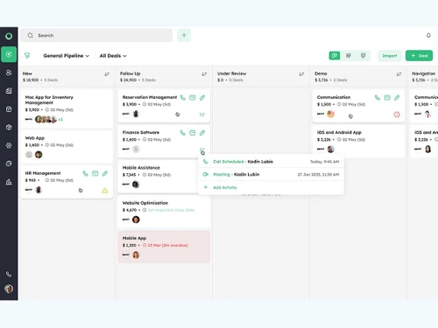Open the notifications bell
438x328 pixels.
(428, 35)
